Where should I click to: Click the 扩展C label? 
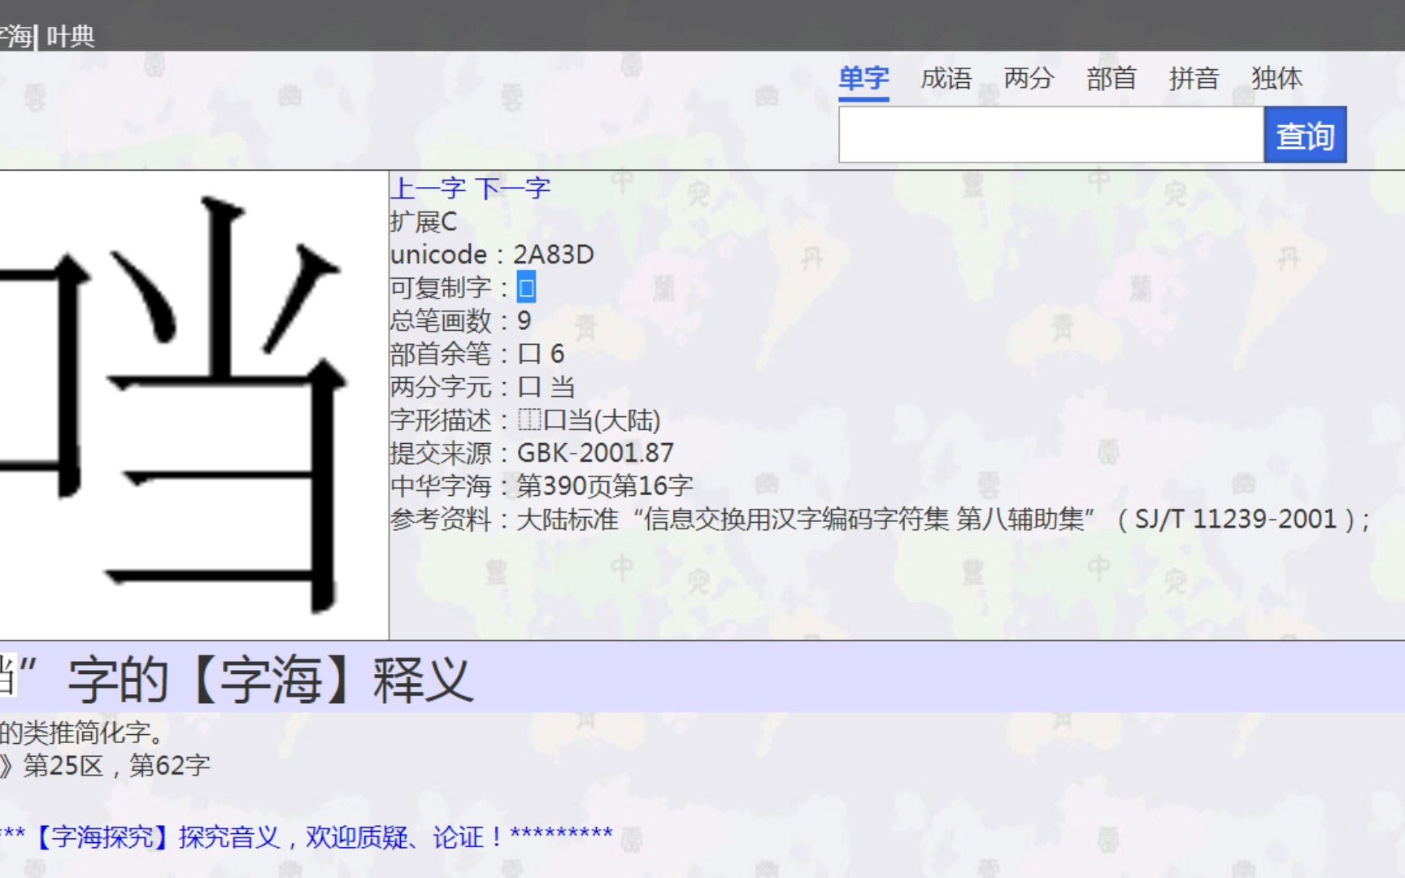pos(424,222)
